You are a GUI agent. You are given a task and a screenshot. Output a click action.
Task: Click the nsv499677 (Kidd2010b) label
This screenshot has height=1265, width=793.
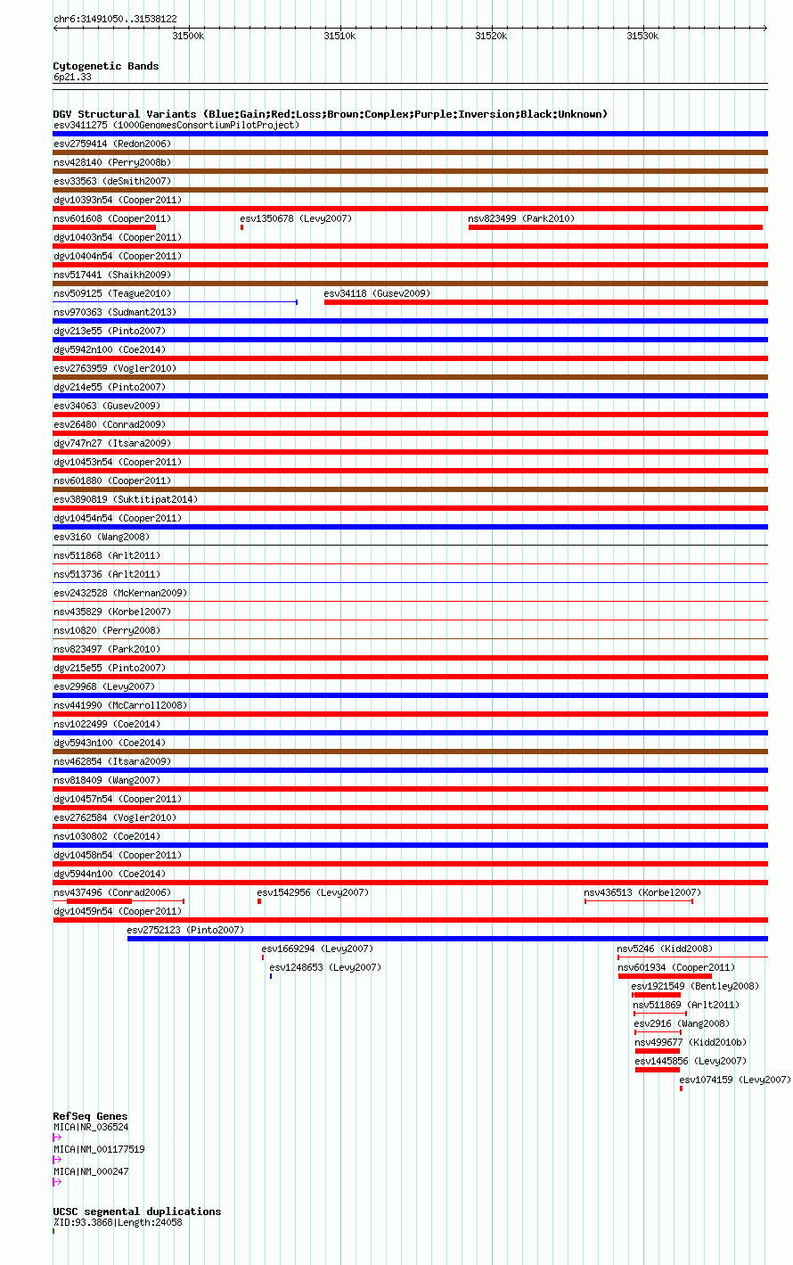coord(691,1042)
